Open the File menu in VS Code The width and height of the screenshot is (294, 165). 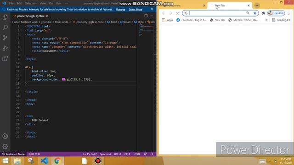tap(11, 3)
